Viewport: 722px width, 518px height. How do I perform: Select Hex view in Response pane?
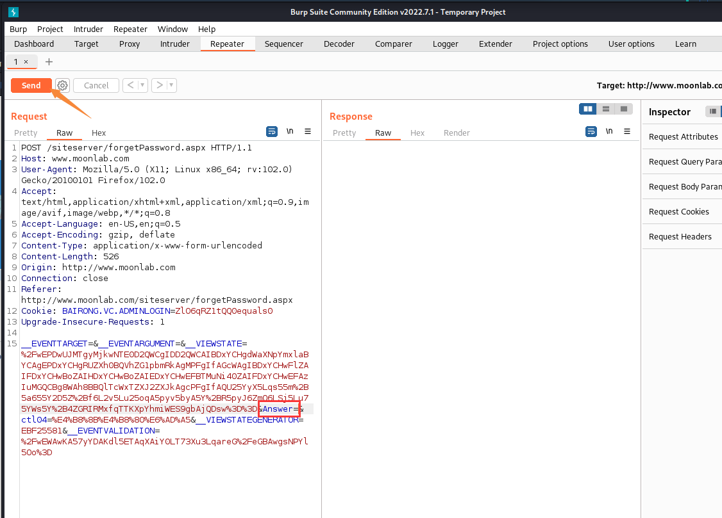(x=417, y=133)
